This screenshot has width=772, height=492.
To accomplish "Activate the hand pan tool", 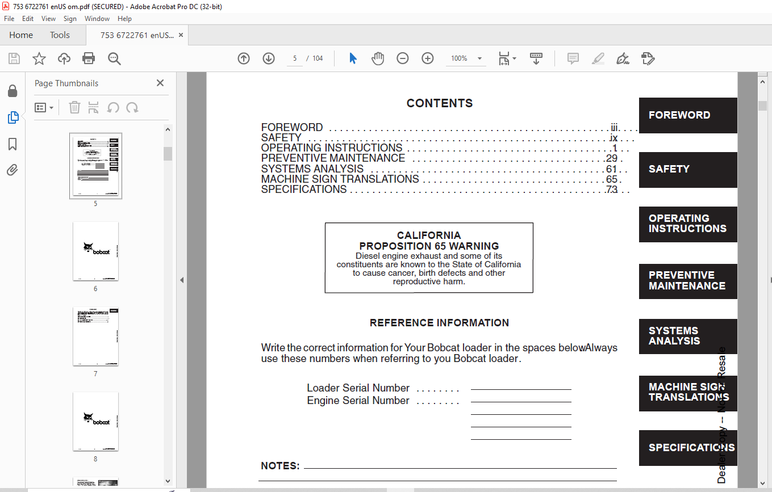I will click(378, 58).
